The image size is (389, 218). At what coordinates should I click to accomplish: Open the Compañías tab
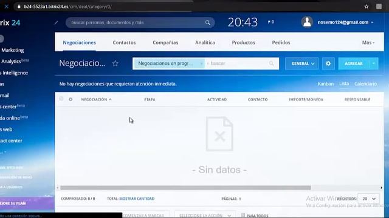click(165, 42)
